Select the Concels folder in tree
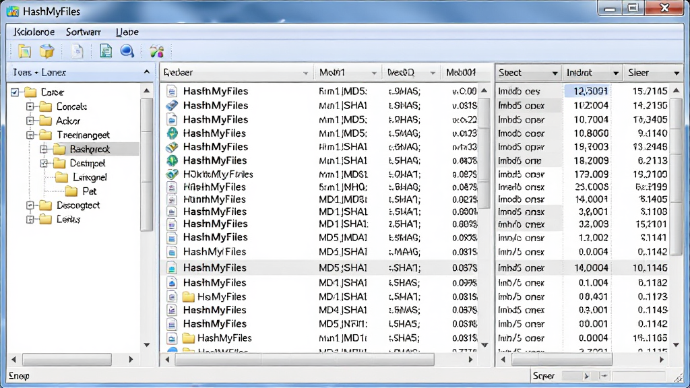Viewport: 690px width, 388px height. (71, 106)
